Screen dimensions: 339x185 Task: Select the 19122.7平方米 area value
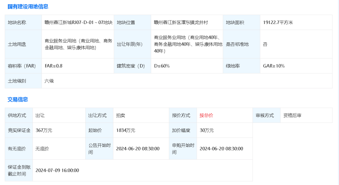pyautogui.click(x=278, y=23)
